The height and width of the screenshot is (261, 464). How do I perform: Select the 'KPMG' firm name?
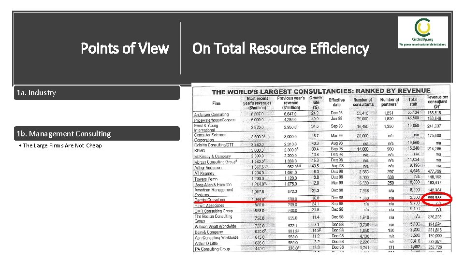pyautogui.click(x=200, y=151)
